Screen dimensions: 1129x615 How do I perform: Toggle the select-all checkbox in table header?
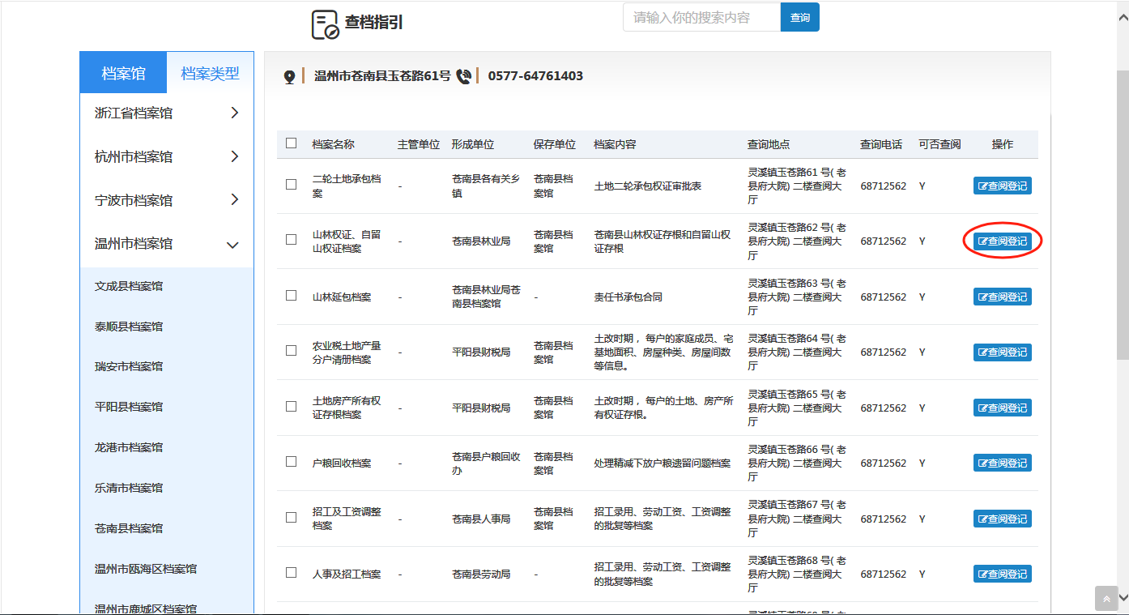(292, 143)
